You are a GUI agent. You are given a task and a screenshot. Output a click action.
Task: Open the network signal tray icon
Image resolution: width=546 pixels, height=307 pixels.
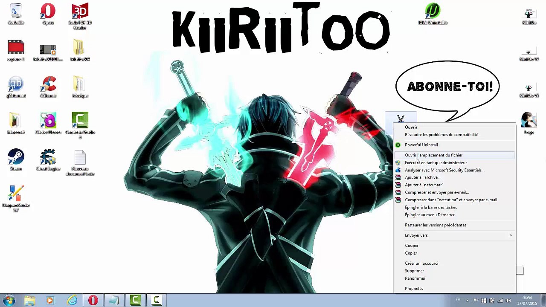[500, 301]
